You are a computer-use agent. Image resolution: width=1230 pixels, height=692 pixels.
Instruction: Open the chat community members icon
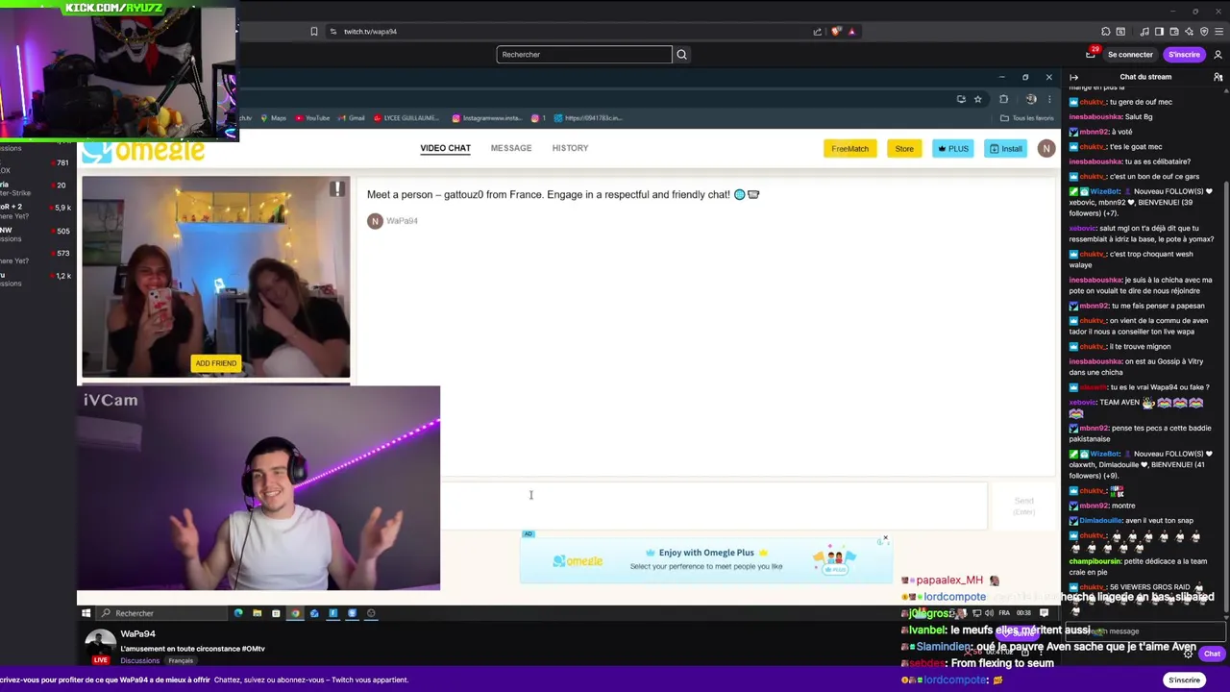1218,77
